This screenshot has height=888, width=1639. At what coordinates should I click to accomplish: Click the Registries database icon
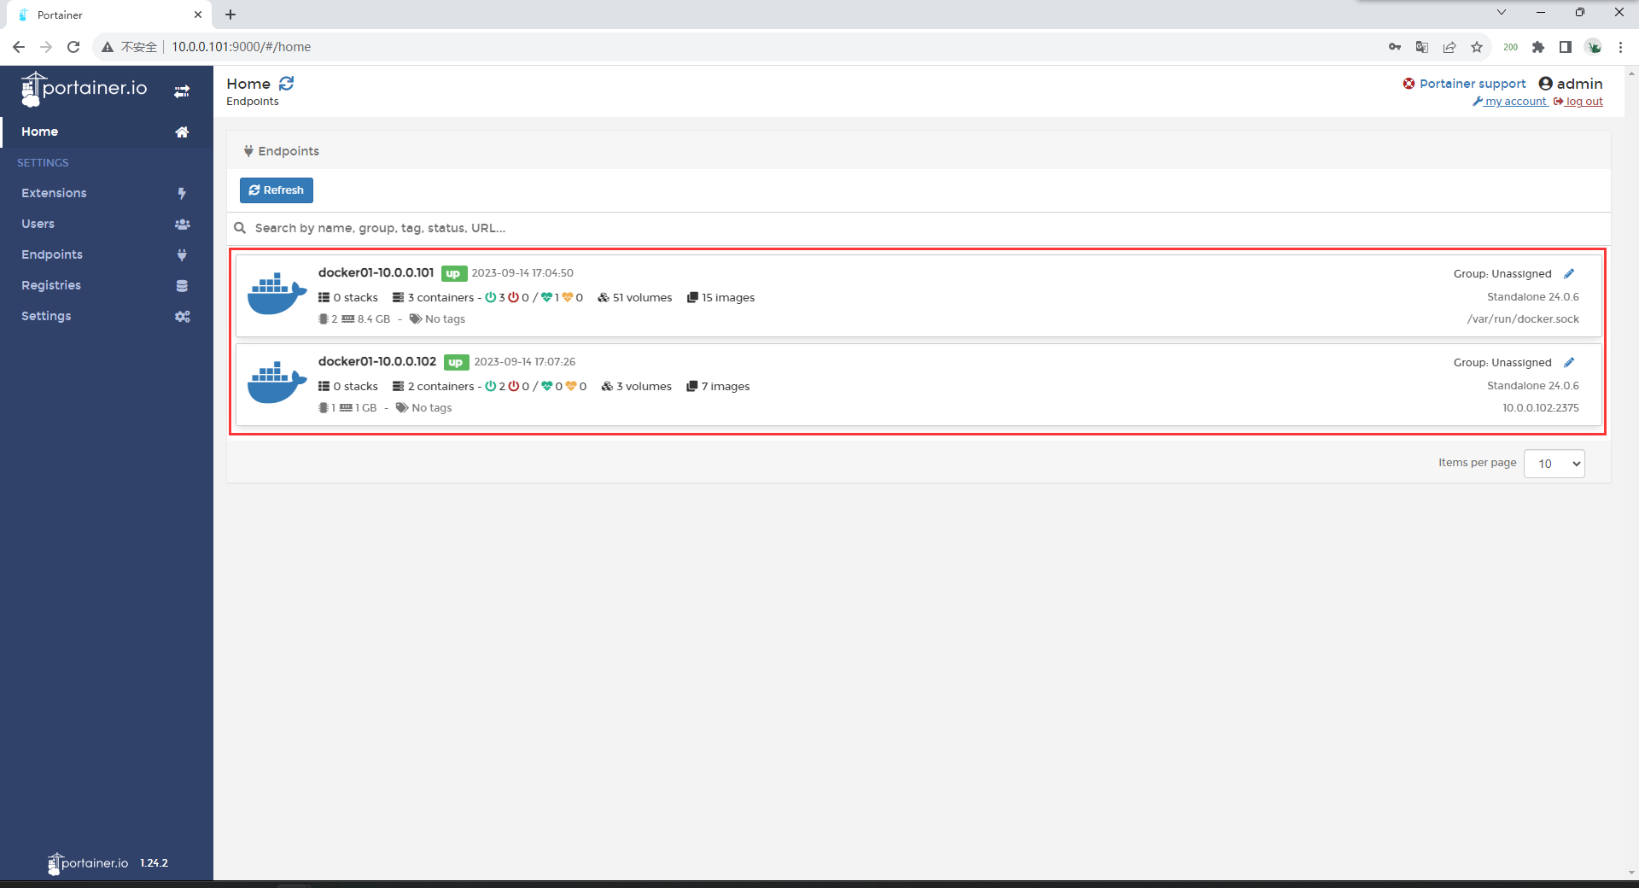click(x=182, y=285)
